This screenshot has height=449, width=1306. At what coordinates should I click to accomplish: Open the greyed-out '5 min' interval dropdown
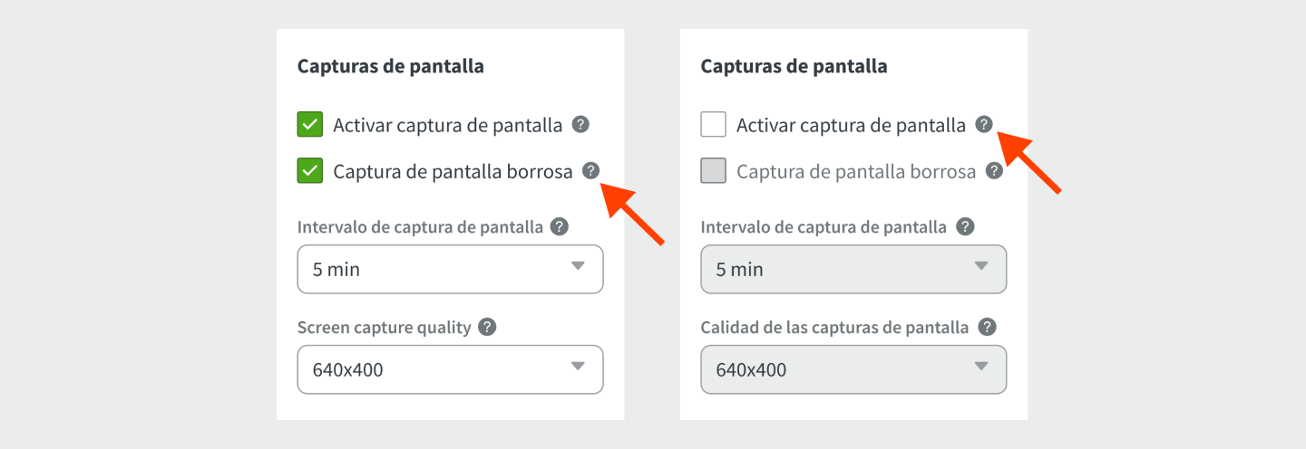[x=853, y=269]
